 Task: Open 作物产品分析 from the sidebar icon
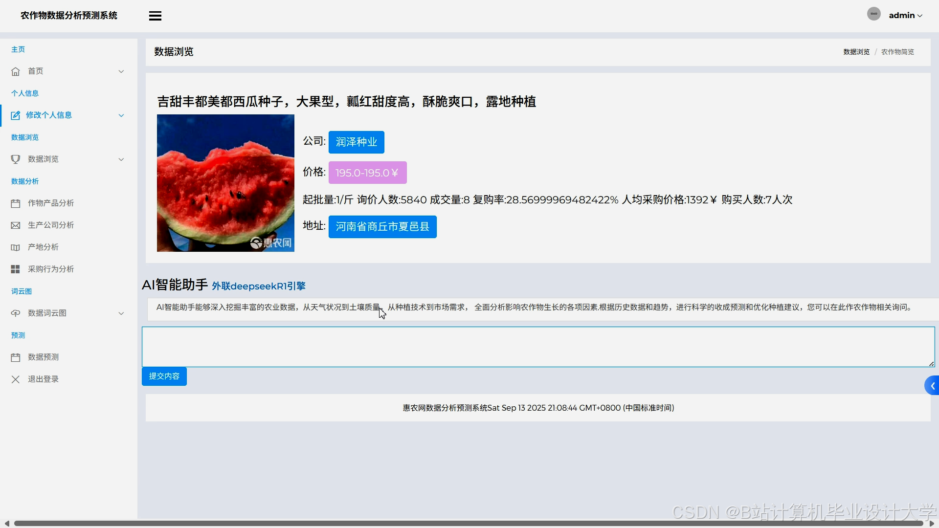coord(15,203)
